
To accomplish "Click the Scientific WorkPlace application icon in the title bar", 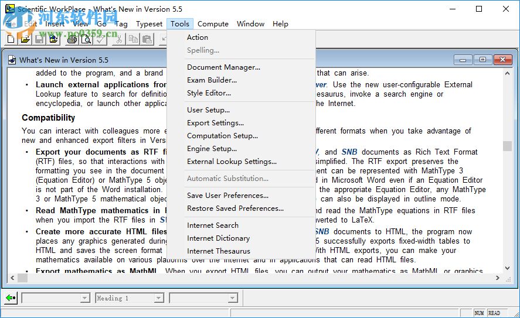I will pyautogui.click(x=10, y=9).
